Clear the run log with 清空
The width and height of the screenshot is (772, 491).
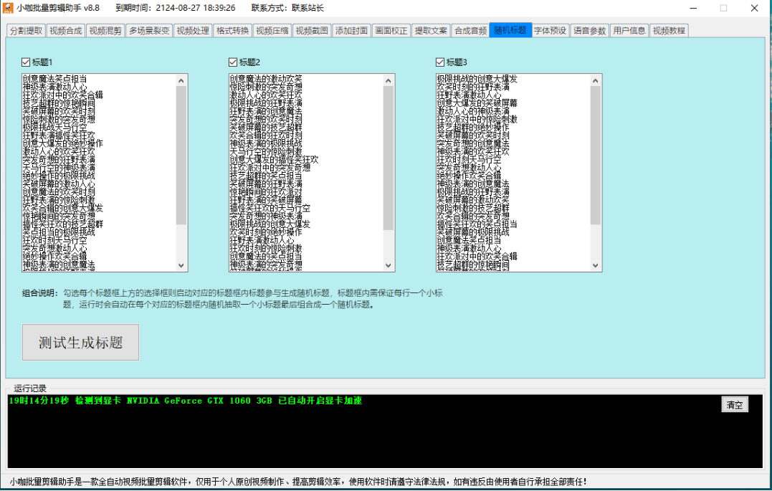click(x=734, y=405)
